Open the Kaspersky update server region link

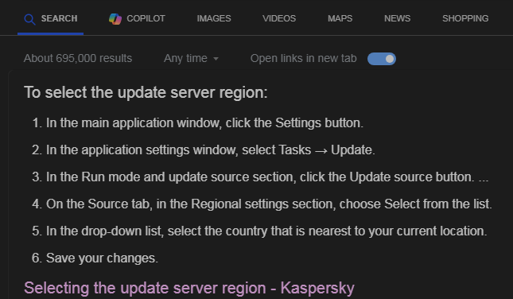click(x=189, y=288)
